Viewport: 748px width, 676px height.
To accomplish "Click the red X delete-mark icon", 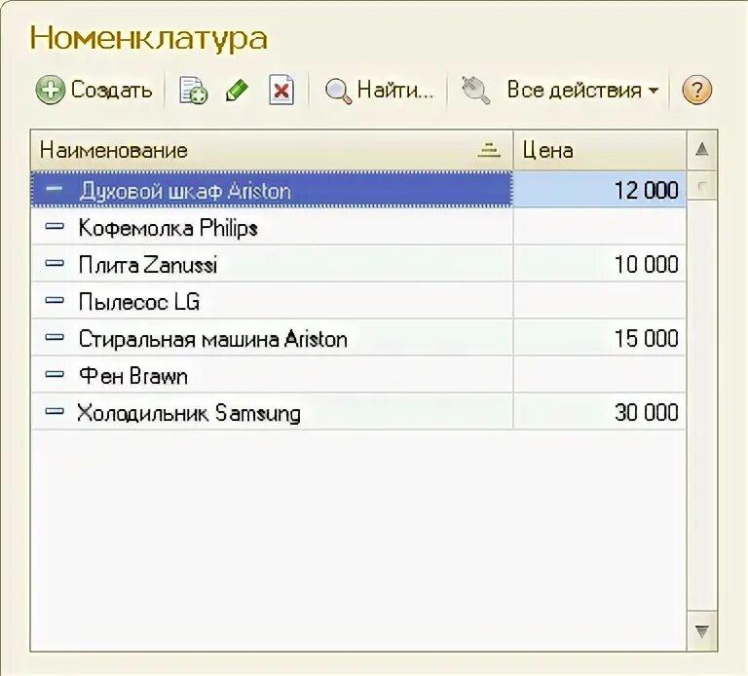I will (x=281, y=90).
